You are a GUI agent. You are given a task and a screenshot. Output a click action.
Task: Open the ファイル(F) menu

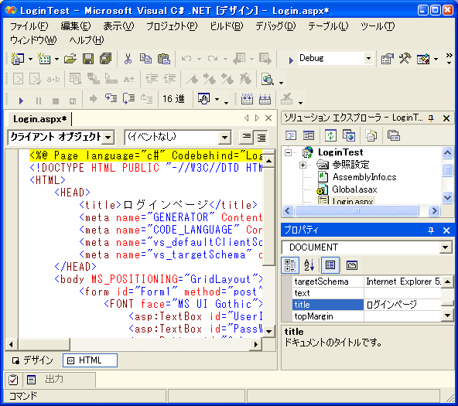29,26
